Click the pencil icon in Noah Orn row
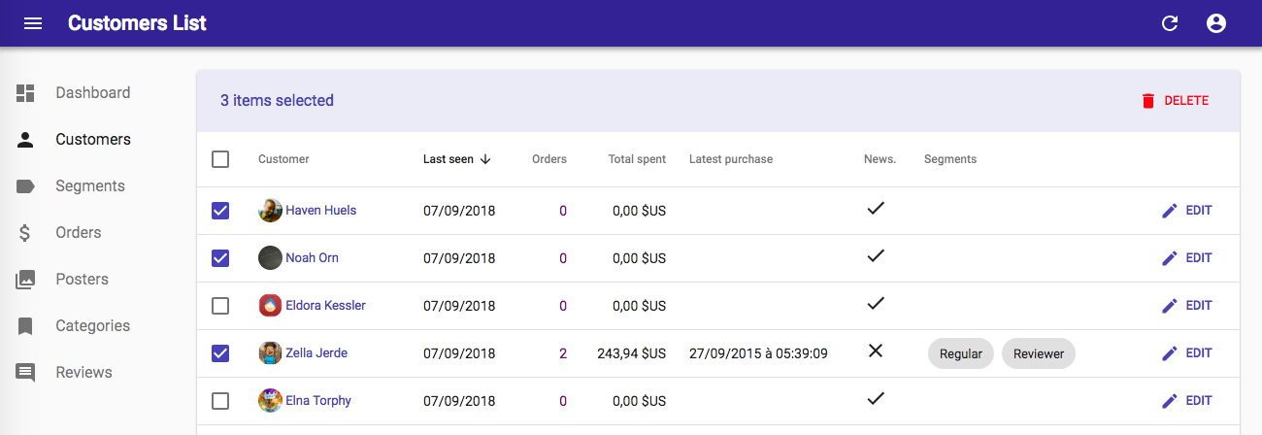Viewport: 1262px width, 435px height. pyautogui.click(x=1170, y=258)
